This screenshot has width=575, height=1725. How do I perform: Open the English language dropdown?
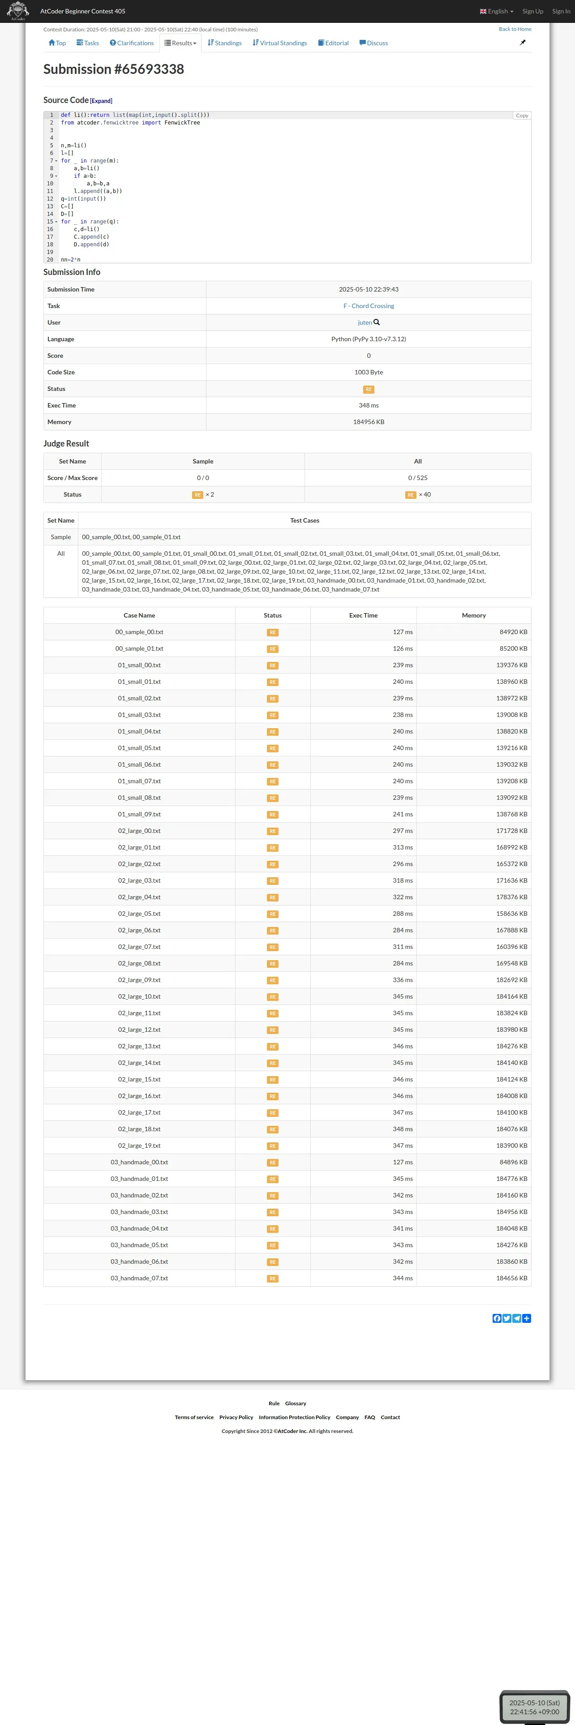497,11
